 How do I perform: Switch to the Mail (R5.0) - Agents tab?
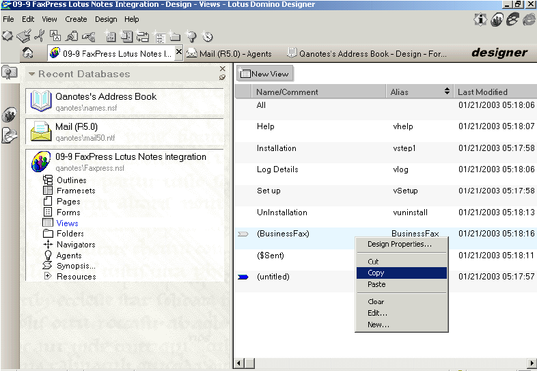pyautogui.click(x=235, y=53)
